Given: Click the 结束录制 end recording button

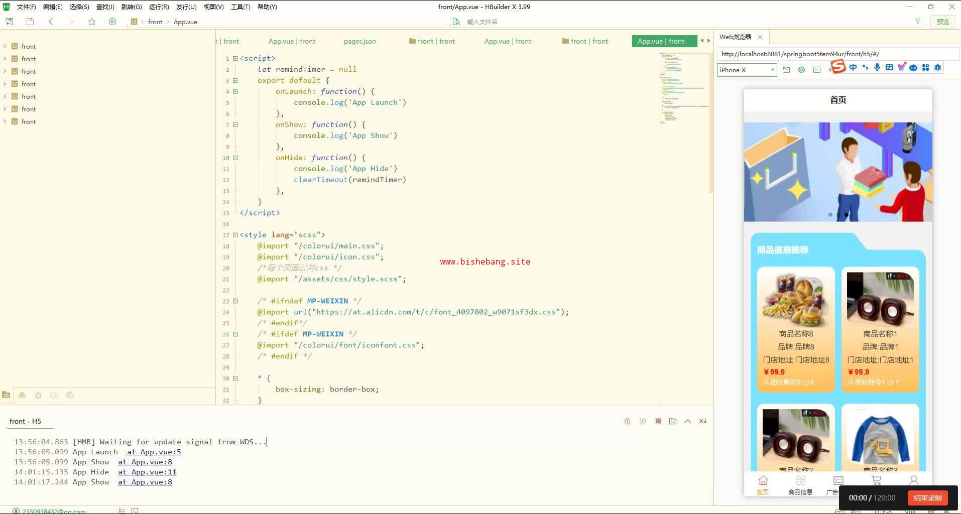Looking at the screenshot, I should [x=927, y=497].
